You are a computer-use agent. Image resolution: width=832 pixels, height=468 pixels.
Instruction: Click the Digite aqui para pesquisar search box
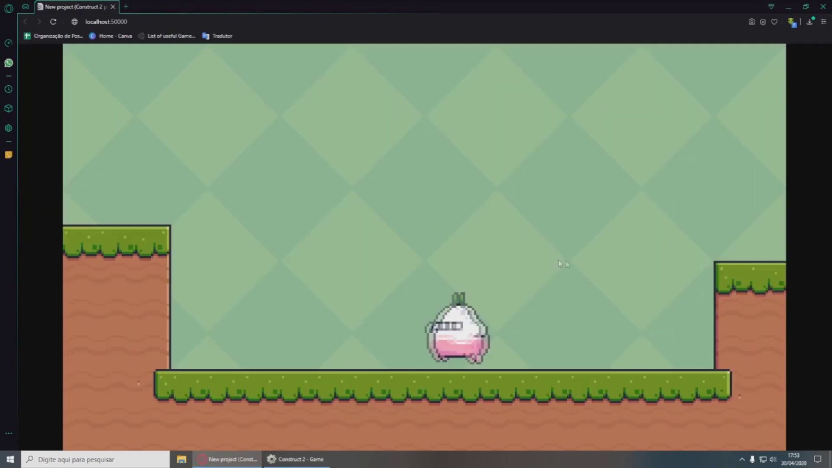95,459
